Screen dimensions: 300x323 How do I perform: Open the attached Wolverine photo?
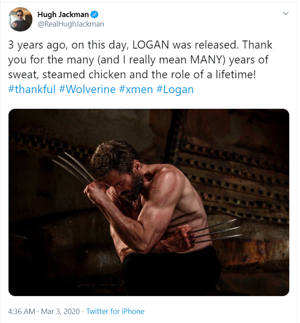point(149,202)
